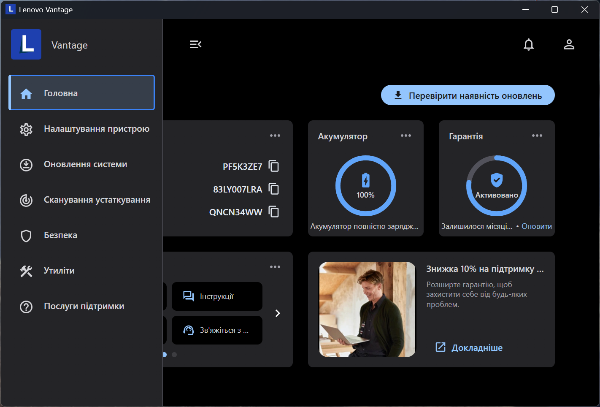This screenshot has width=600, height=407.
Task: Copy the product number 83LY007LRA
Action: [274, 189]
